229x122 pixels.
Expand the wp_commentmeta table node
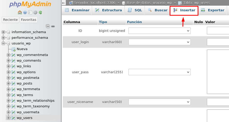pyautogui.click(x=8, y=55)
